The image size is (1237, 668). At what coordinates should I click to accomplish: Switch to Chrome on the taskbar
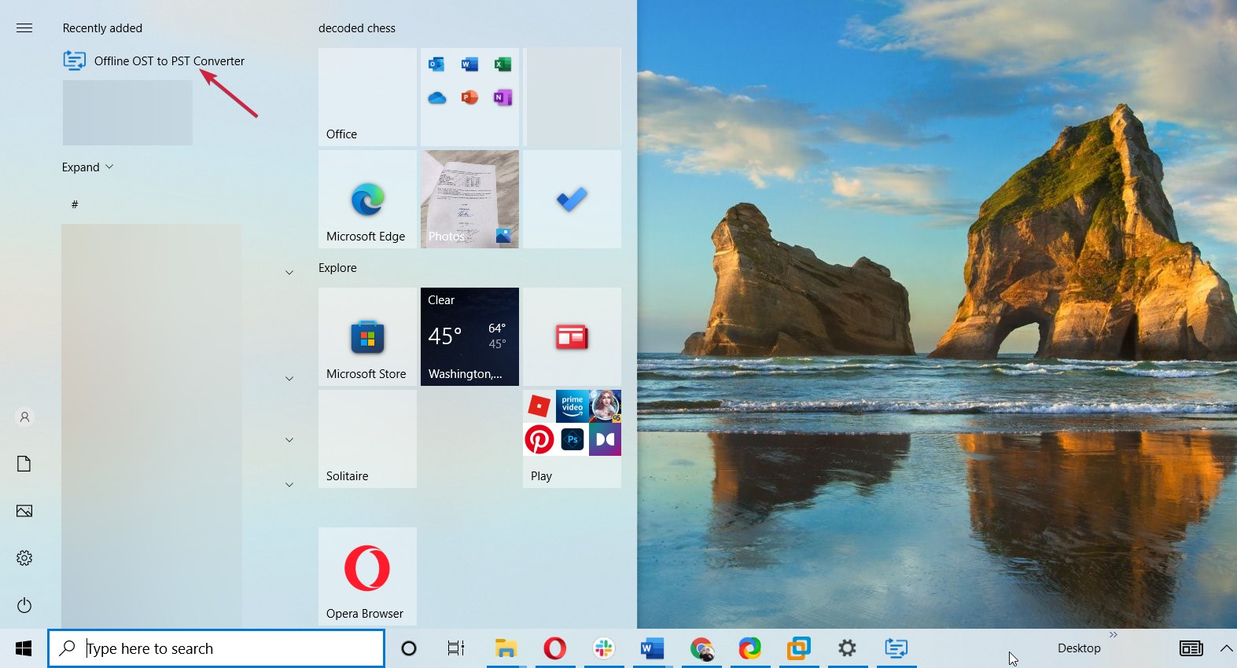(x=701, y=648)
